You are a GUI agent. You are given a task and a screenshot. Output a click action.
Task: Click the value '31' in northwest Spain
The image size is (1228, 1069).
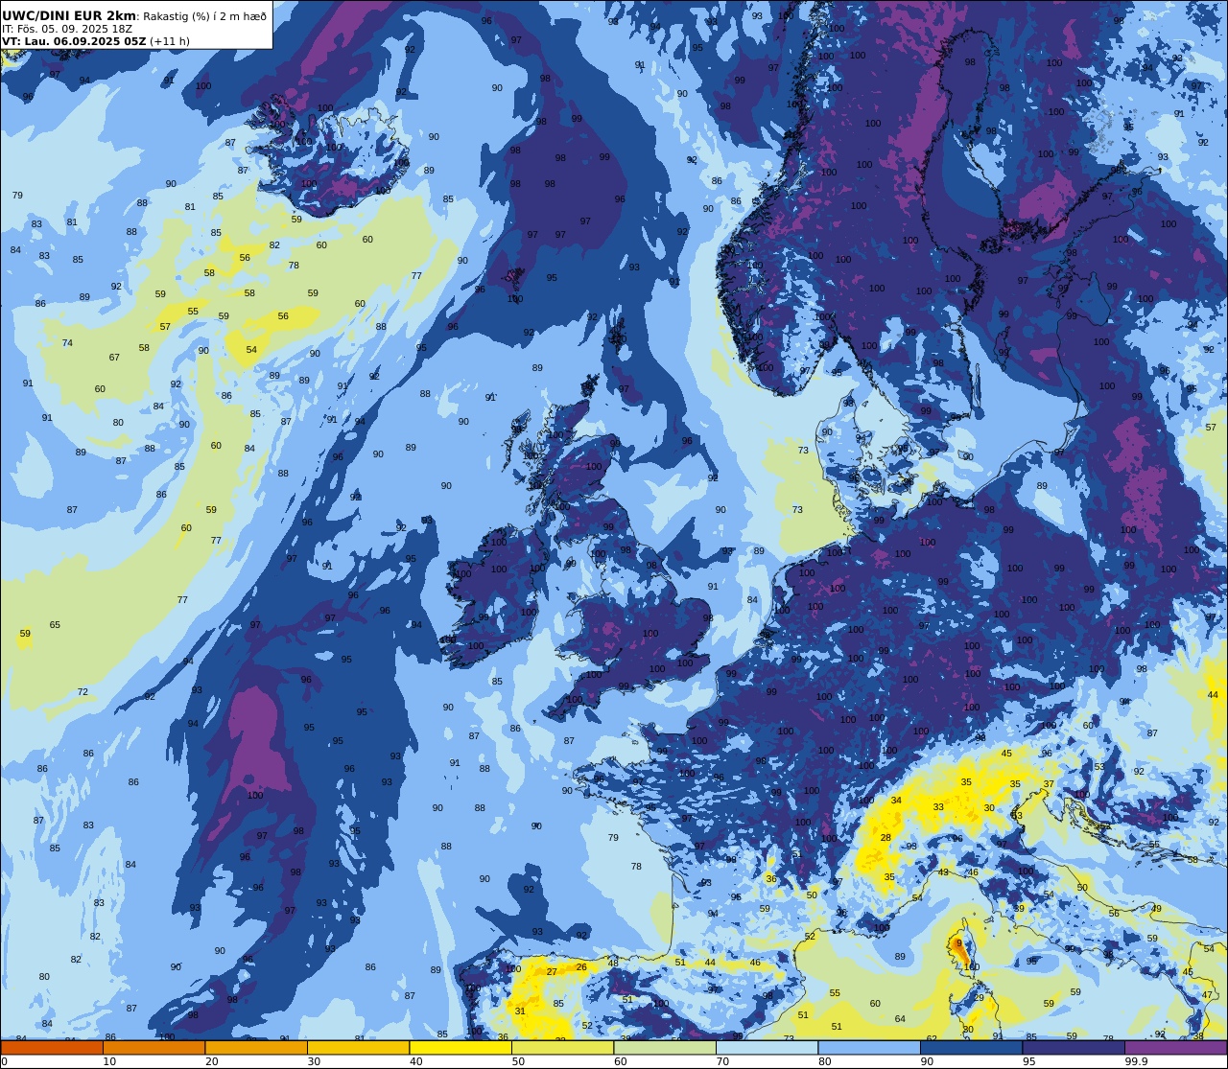pos(520,1011)
